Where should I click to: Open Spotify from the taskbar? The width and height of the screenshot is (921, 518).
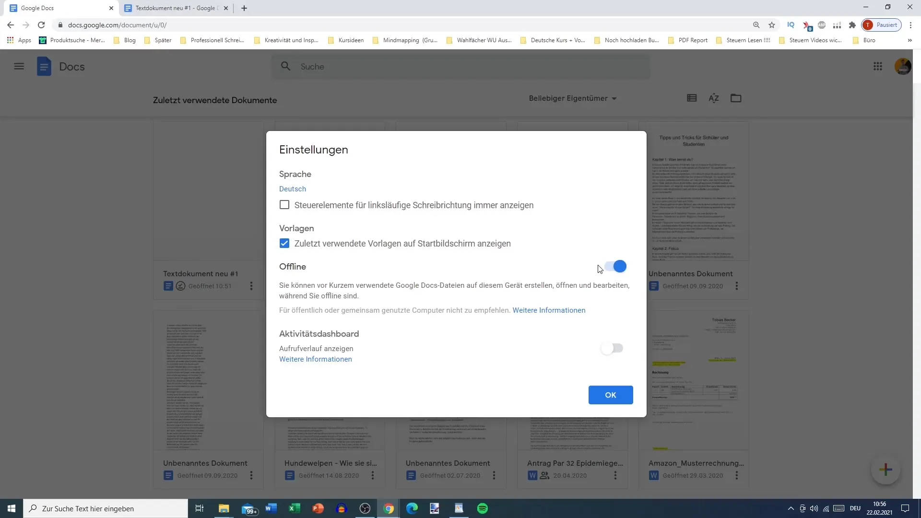[x=483, y=508]
